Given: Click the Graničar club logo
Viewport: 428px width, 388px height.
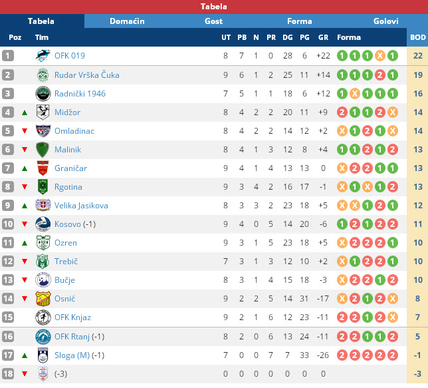Looking at the screenshot, I should tap(43, 168).
